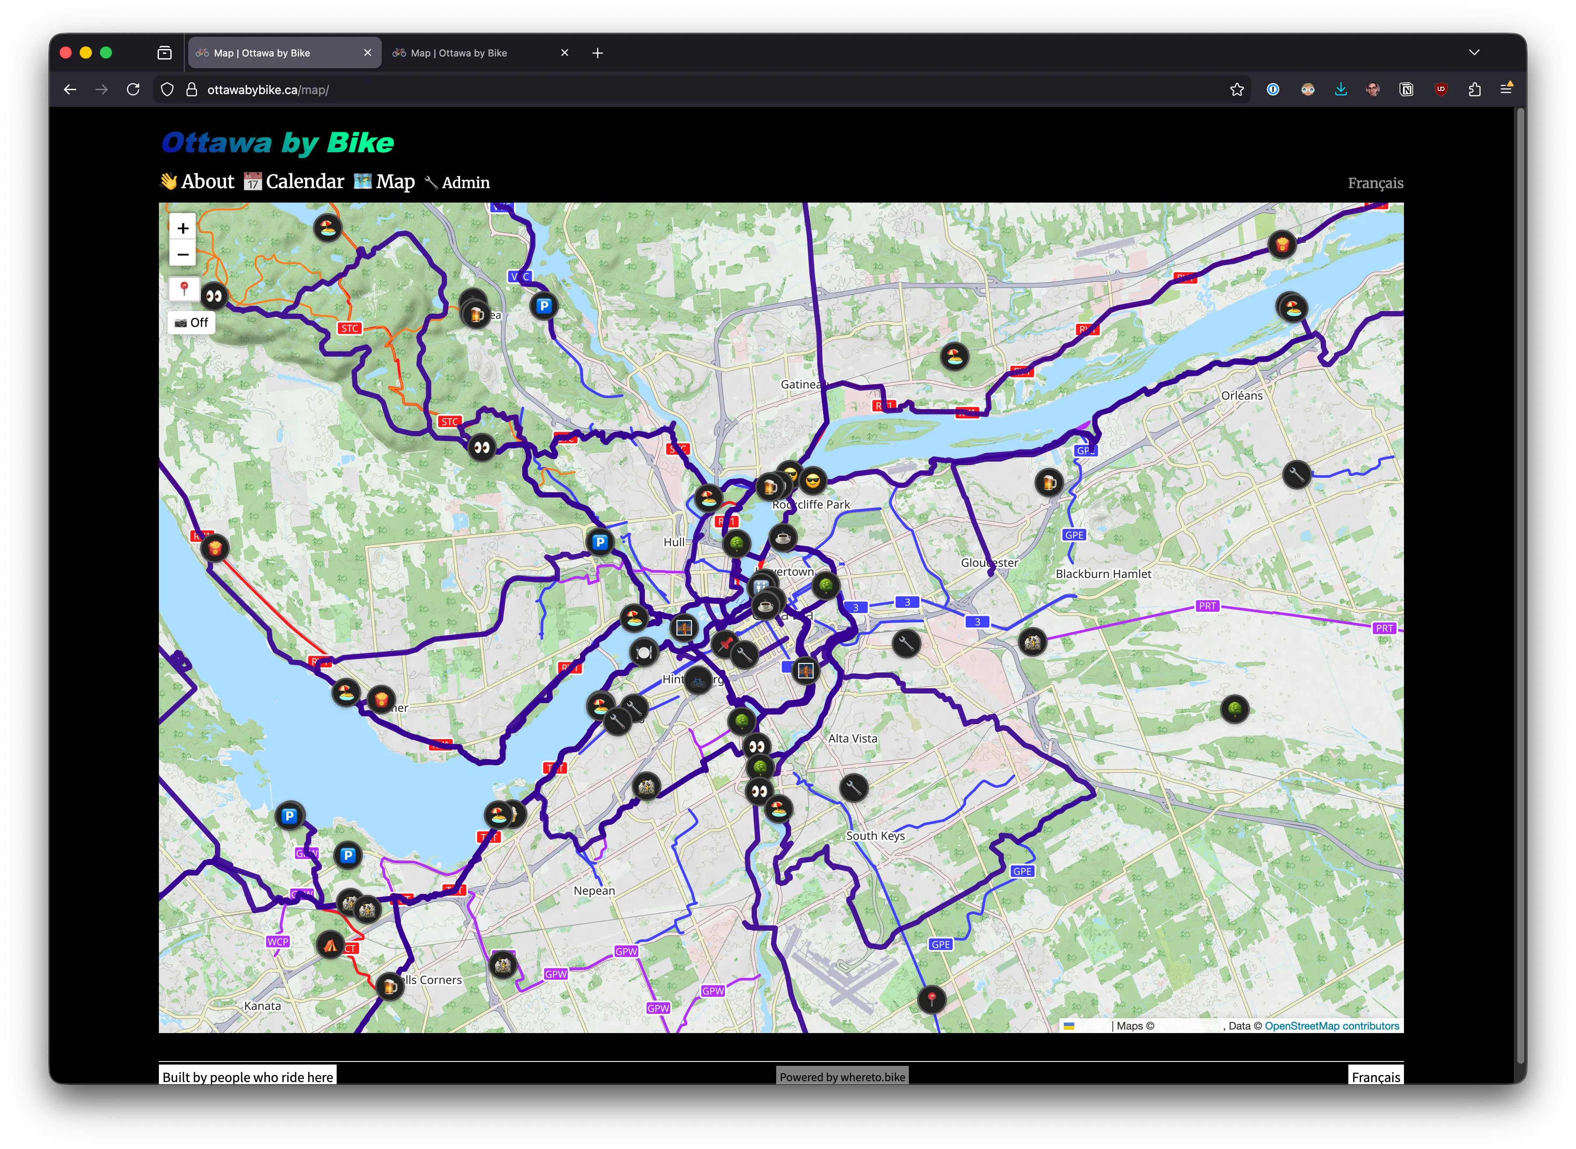This screenshot has height=1149, width=1576.
Task: Select the fries marker in the top-right of the map
Action: (1282, 244)
